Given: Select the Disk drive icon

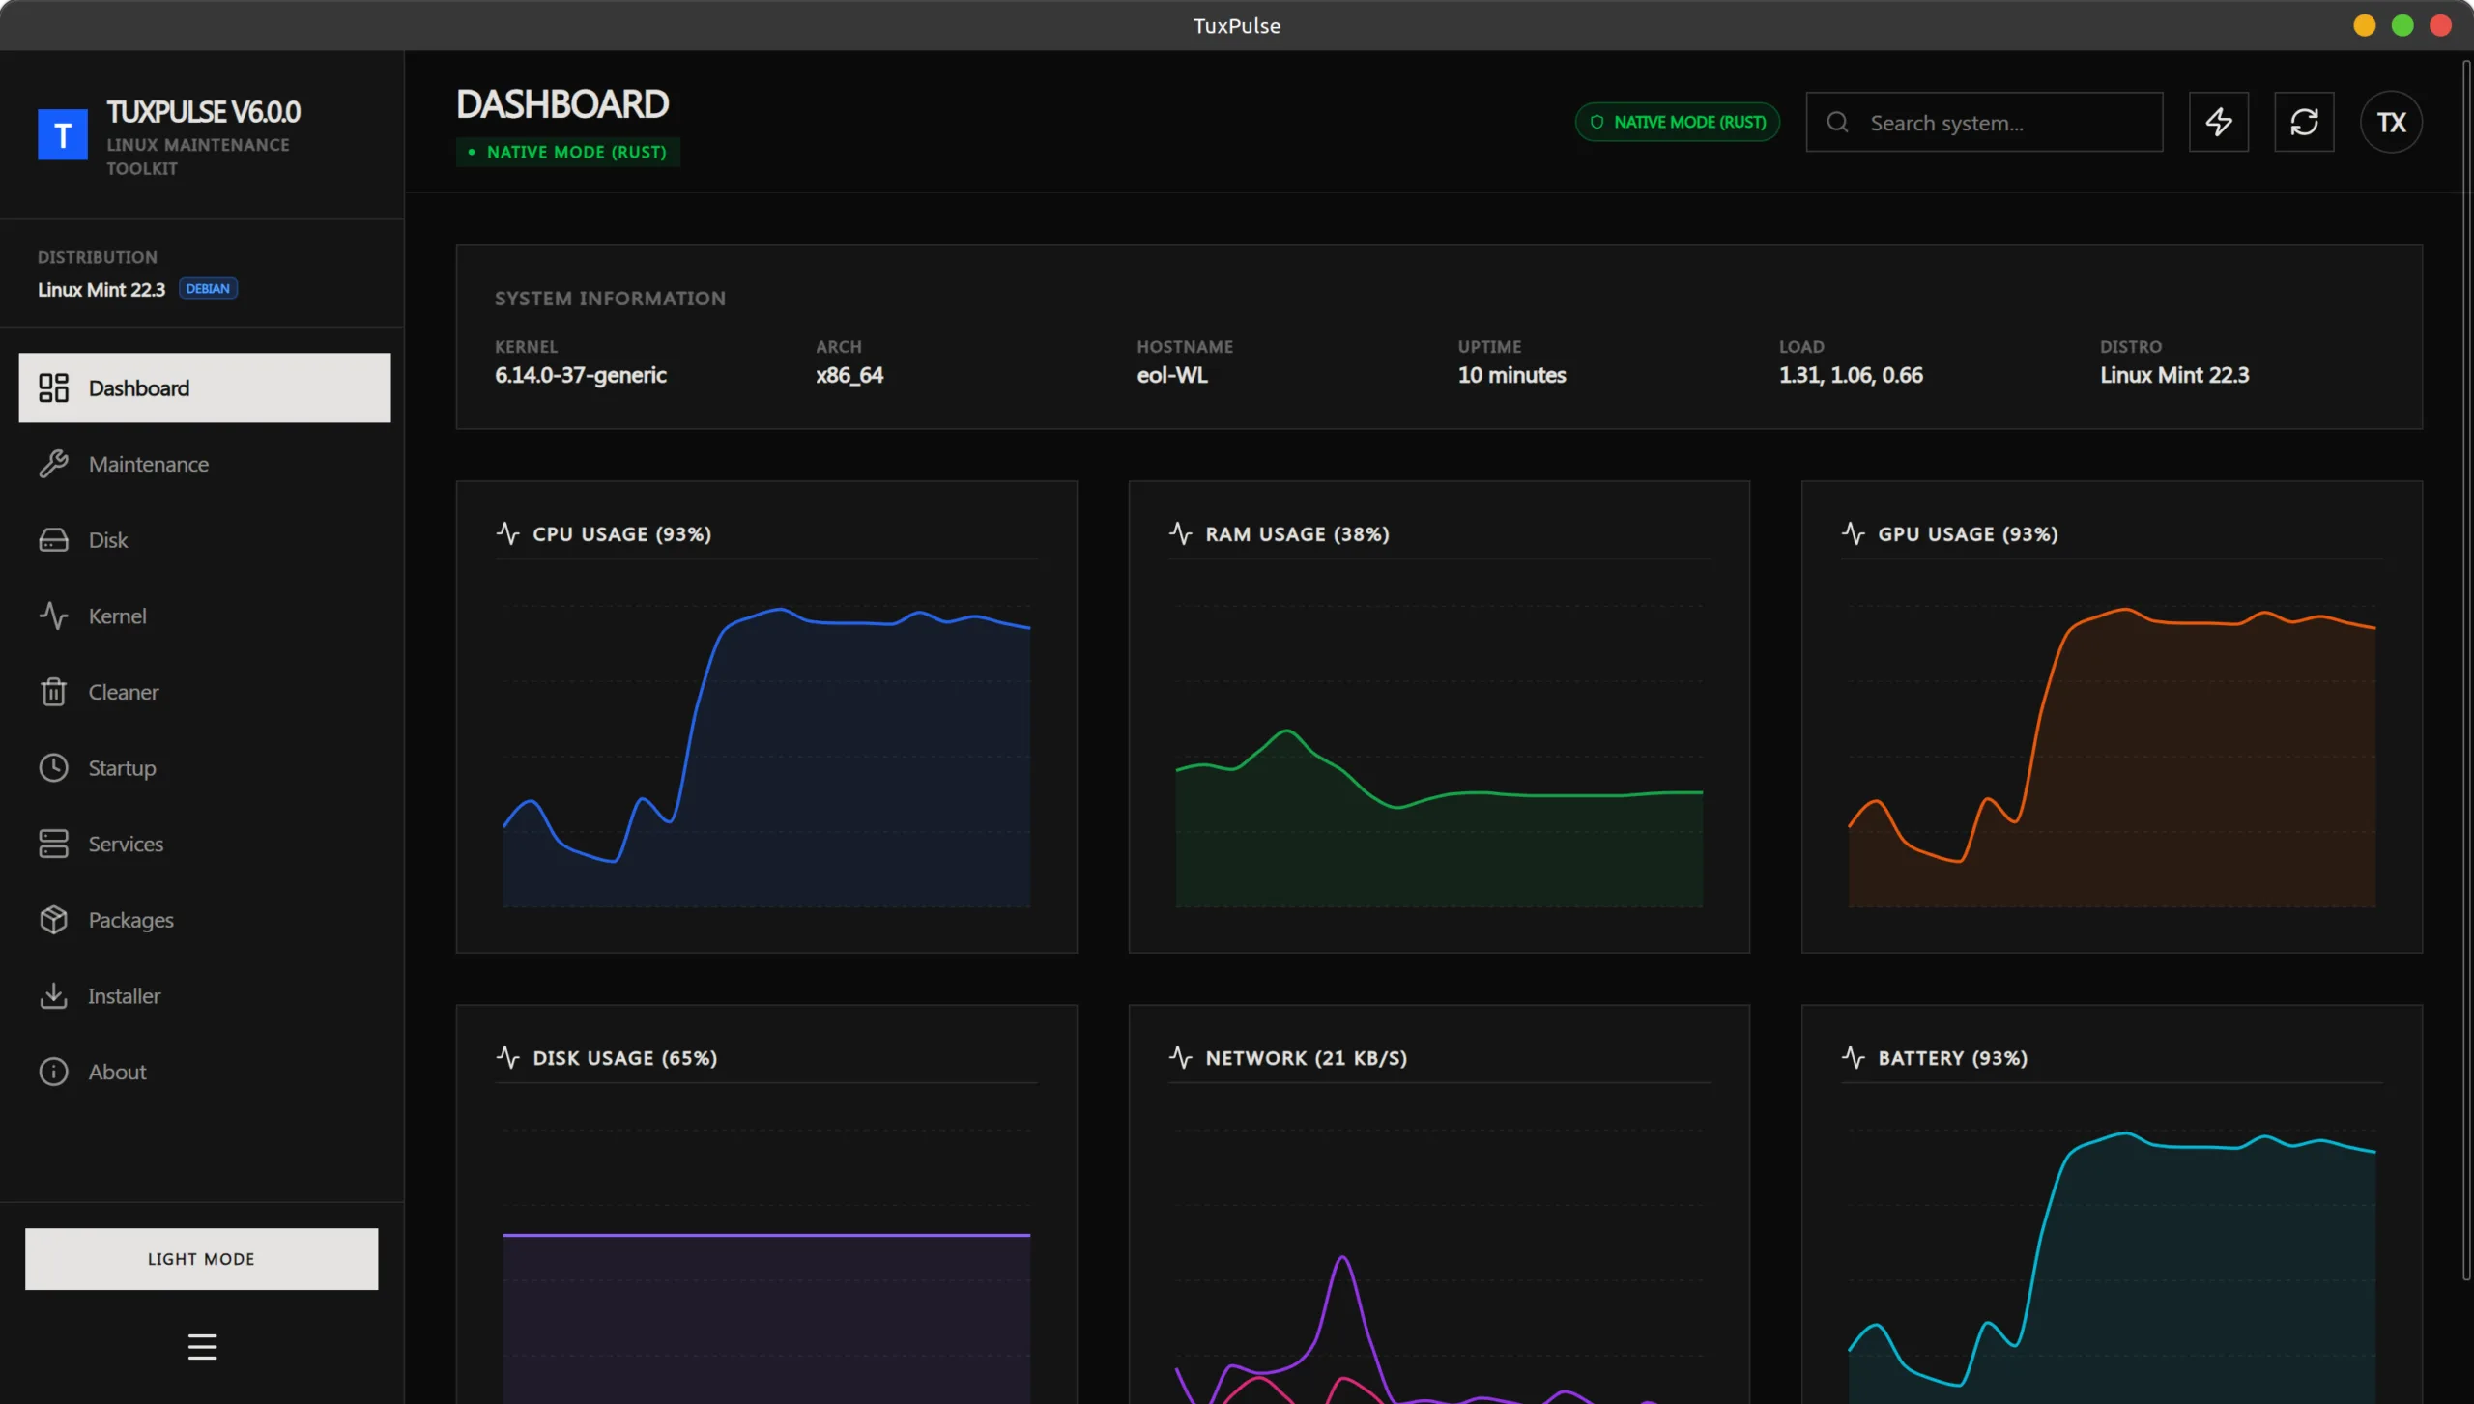Looking at the screenshot, I should [x=53, y=539].
